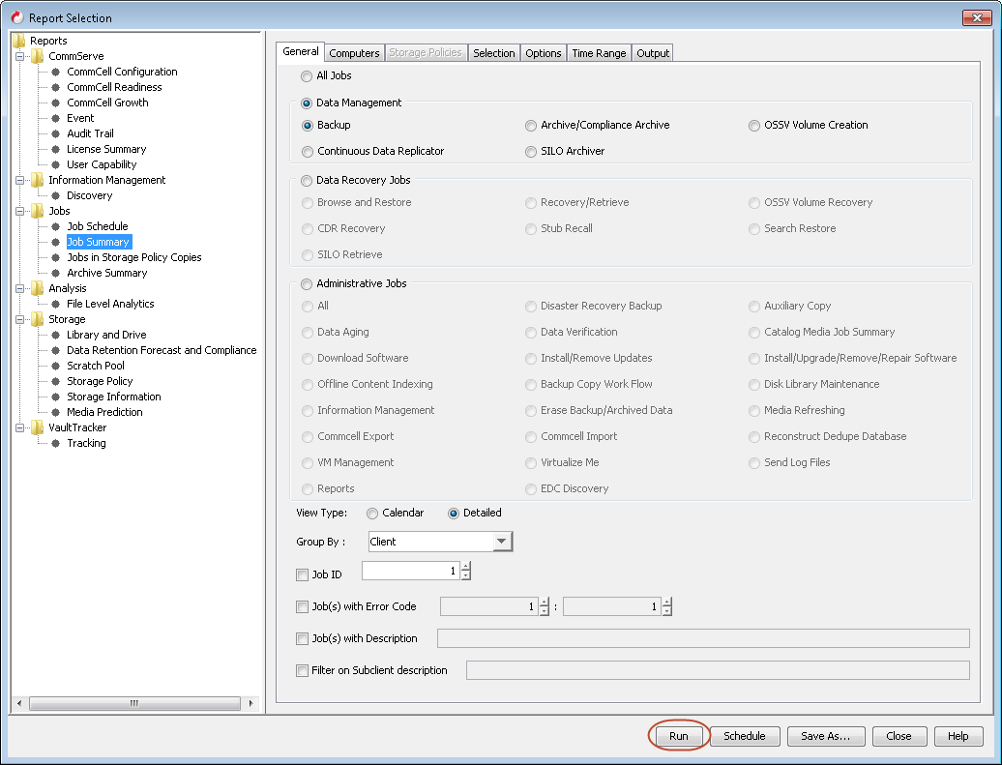Open the Computers tab
The width and height of the screenshot is (1002, 765).
tap(354, 53)
